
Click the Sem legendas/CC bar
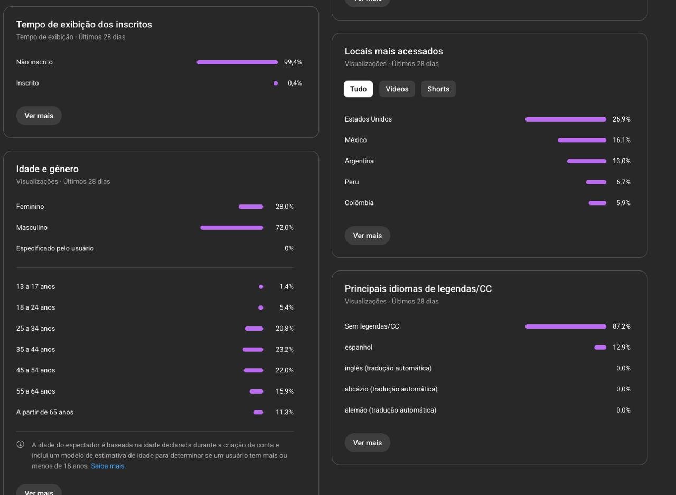566,326
